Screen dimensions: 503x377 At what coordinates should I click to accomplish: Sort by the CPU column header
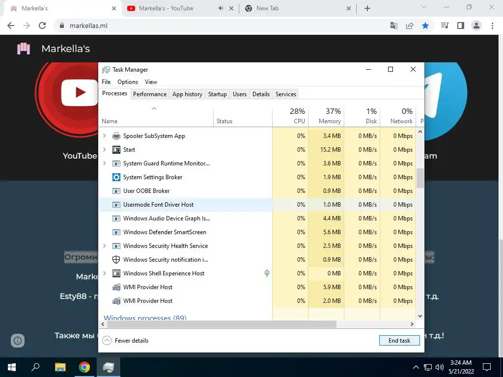coord(290,116)
